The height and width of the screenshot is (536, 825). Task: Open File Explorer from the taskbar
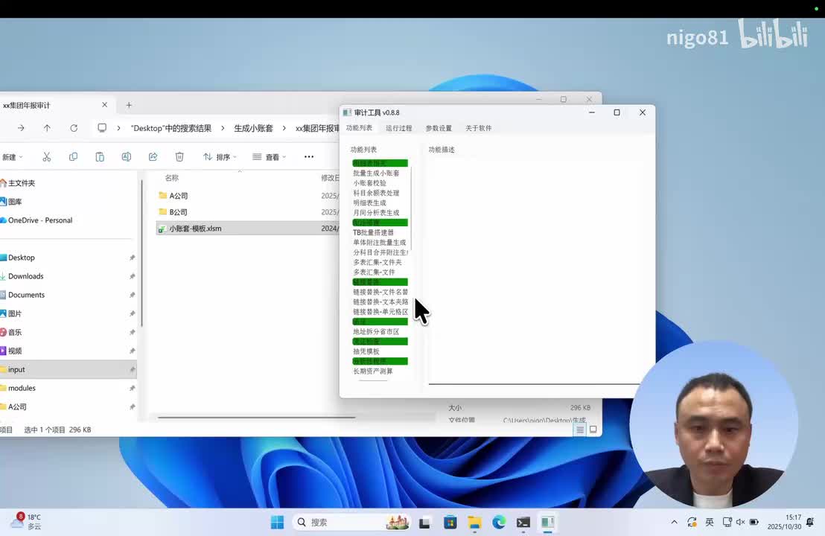tap(474, 523)
